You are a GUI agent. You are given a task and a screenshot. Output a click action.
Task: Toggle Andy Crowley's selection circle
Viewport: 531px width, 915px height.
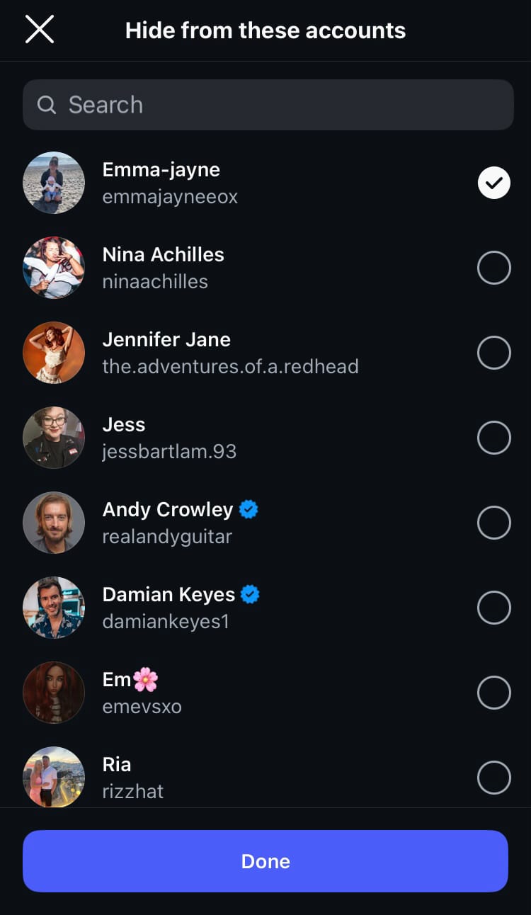pos(493,523)
